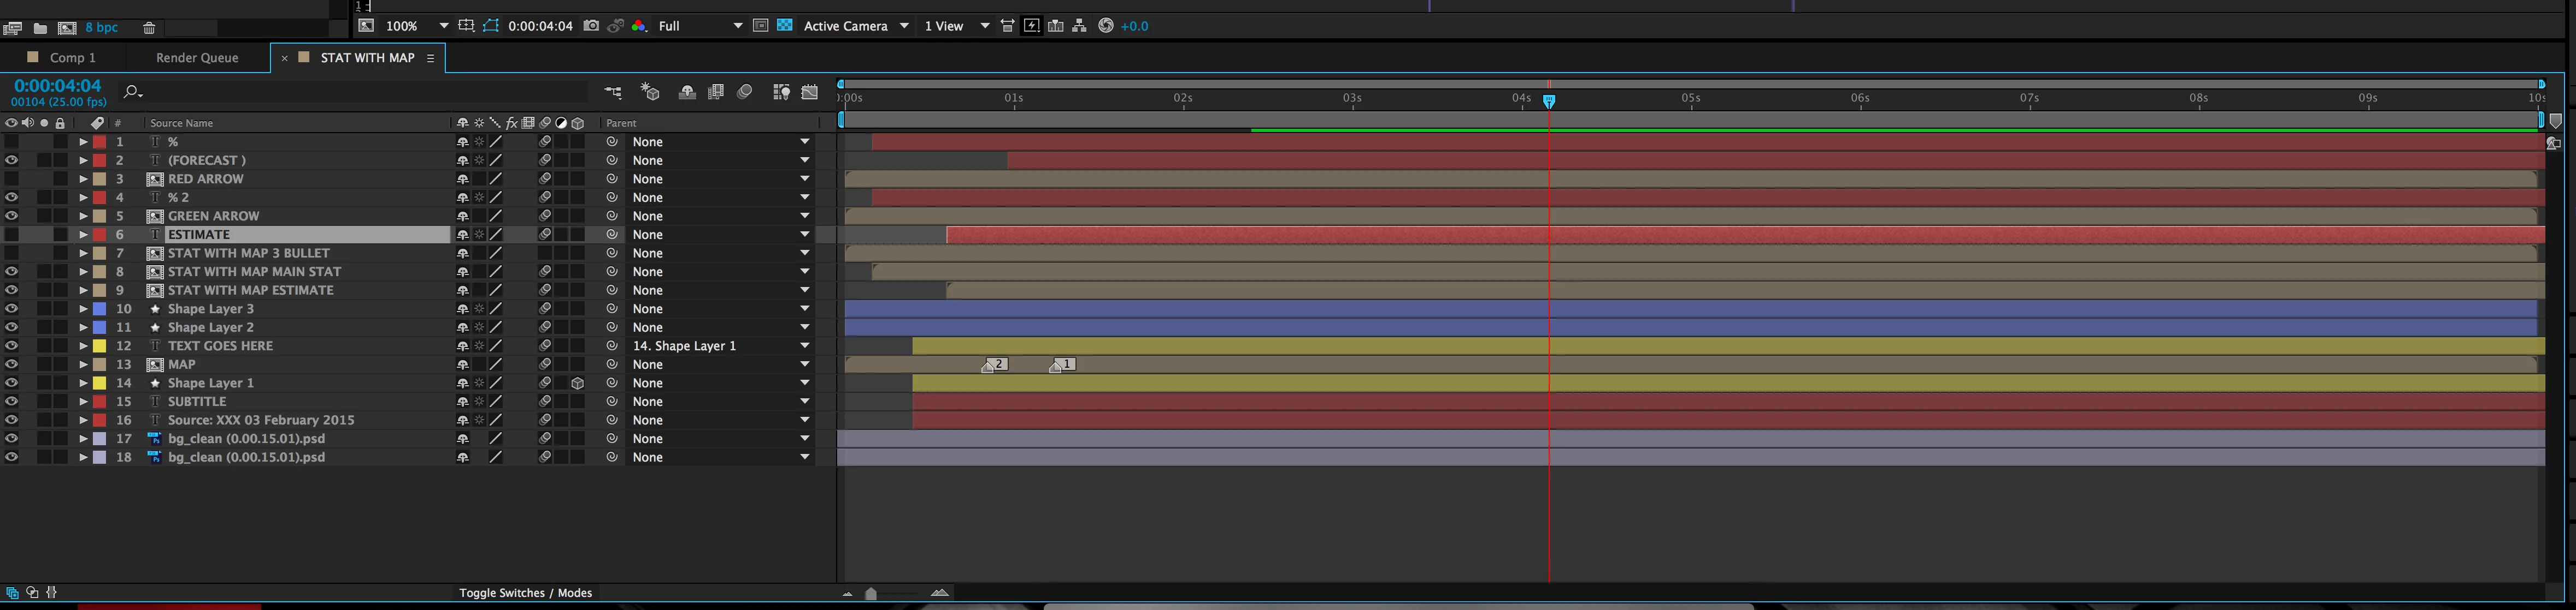Viewport: 2576px width, 610px height.
Task: Open the composition mini-flowchart
Action: tap(613, 92)
